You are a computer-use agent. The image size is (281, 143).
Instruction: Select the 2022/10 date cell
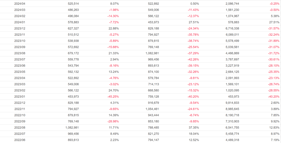pos(19,115)
